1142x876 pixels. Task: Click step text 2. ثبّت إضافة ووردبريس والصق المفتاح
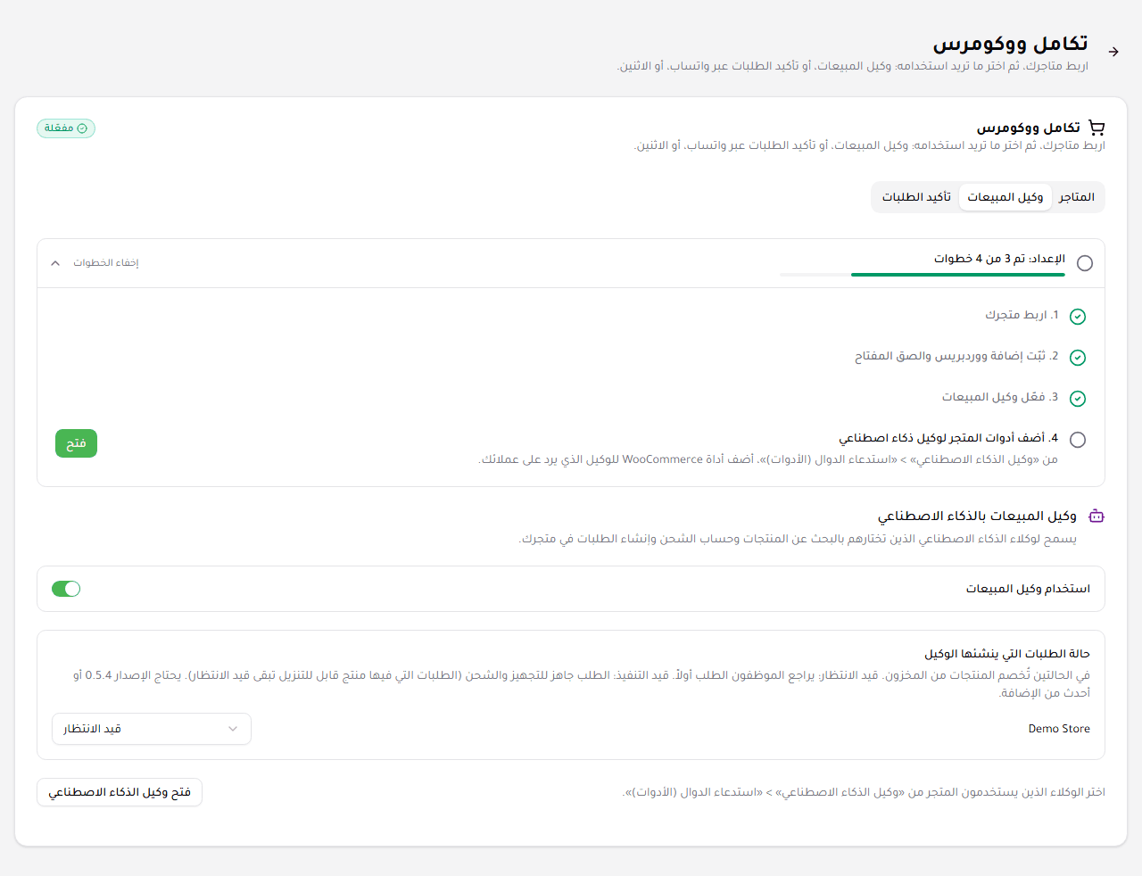tap(956, 356)
